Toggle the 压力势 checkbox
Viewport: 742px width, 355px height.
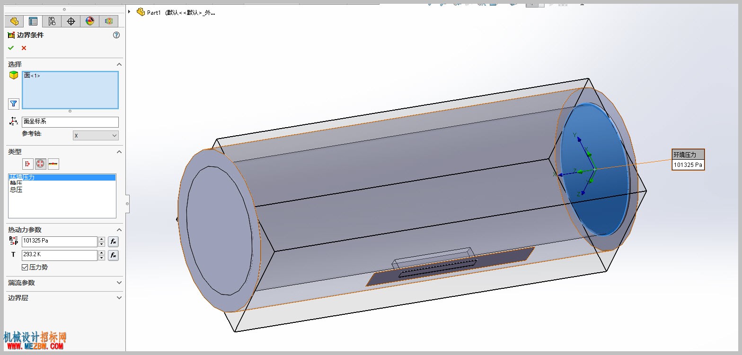tap(25, 268)
